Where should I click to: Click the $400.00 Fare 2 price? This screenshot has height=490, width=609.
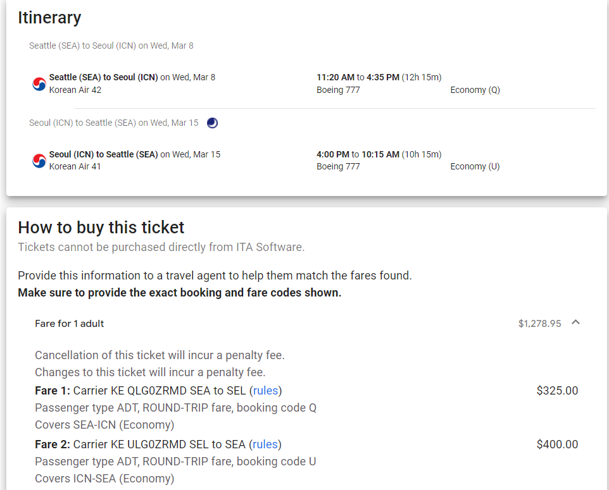[557, 444]
